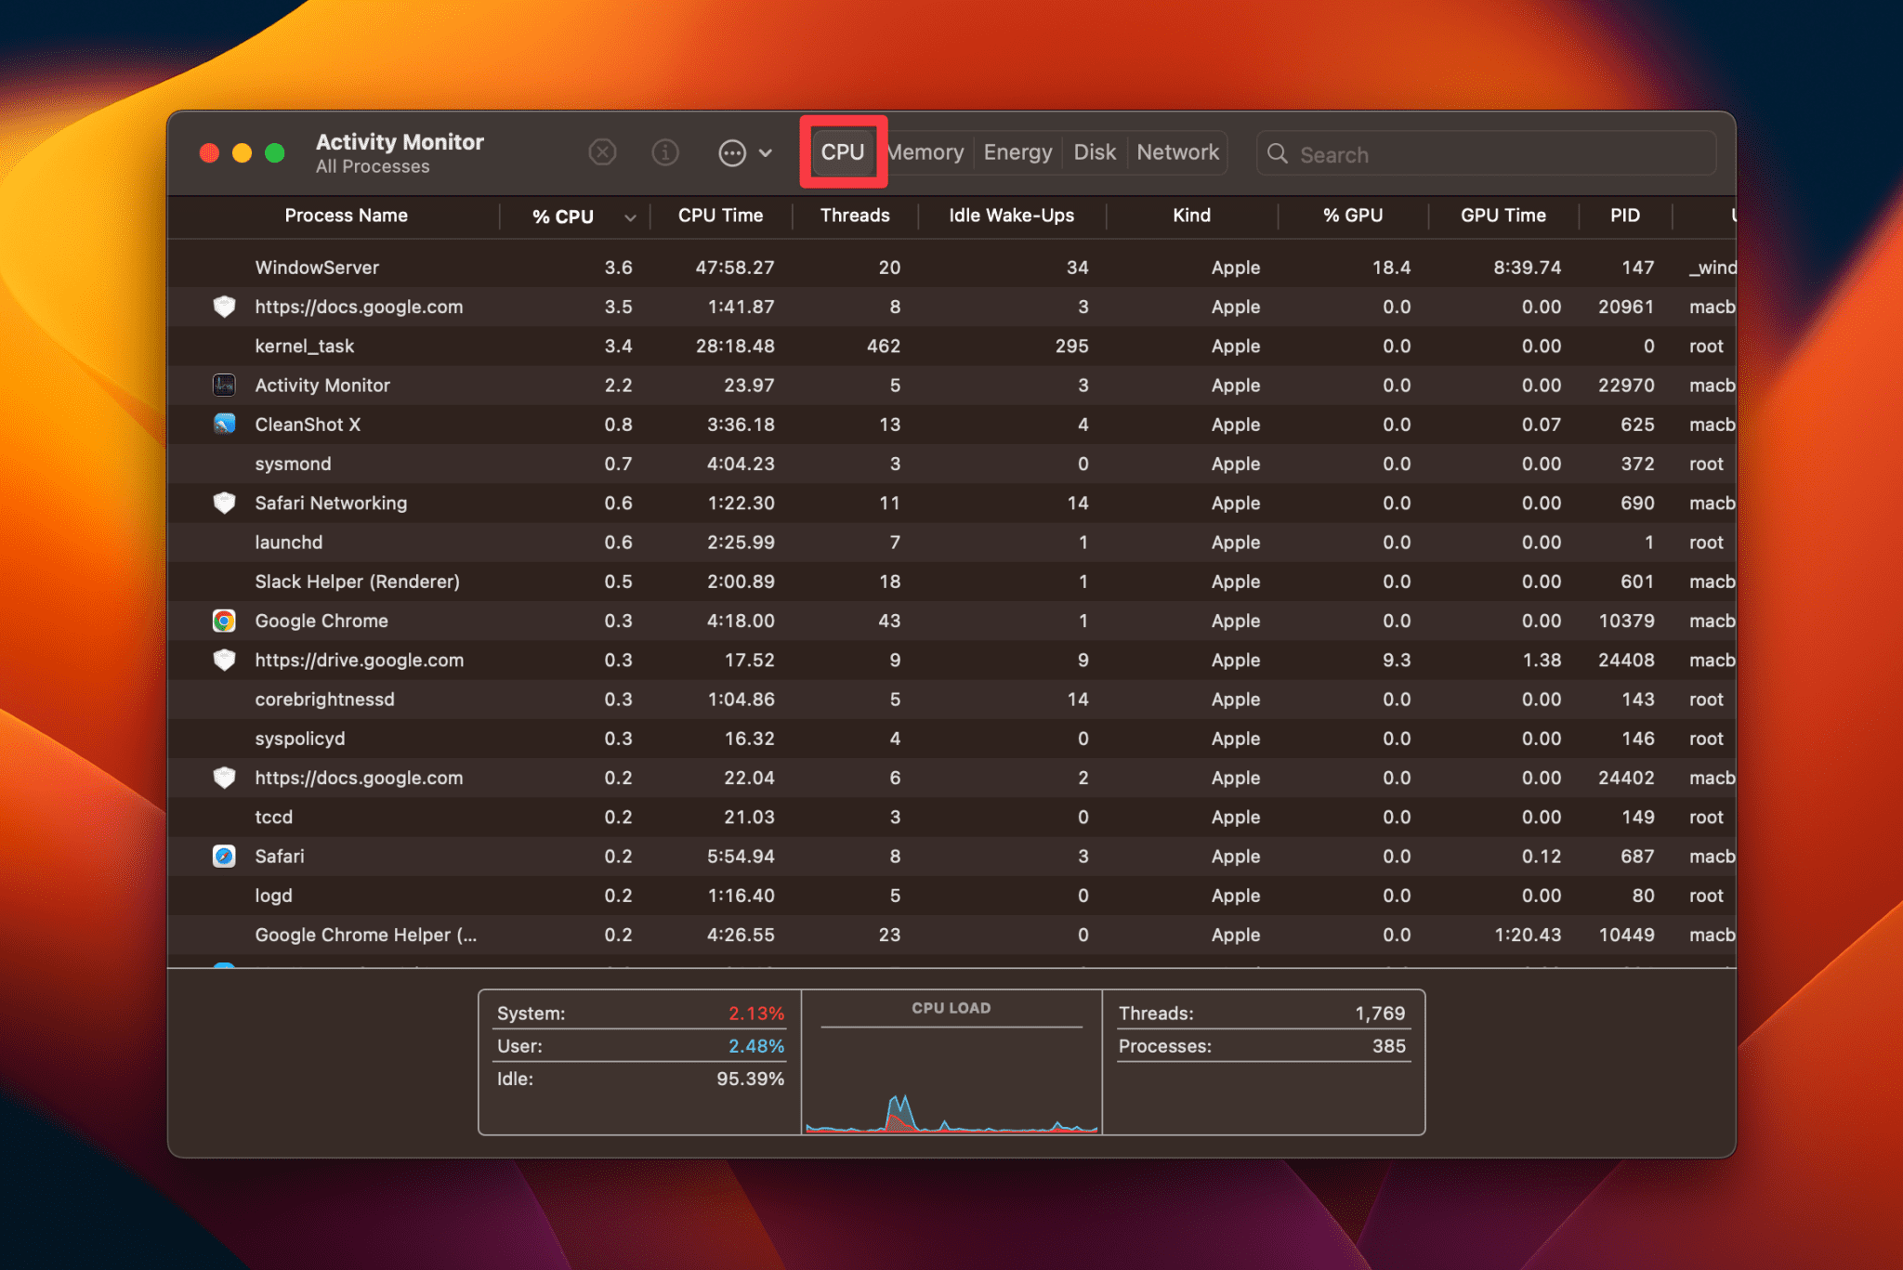Click inside the Search field
1903x1270 pixels.
1487,154
